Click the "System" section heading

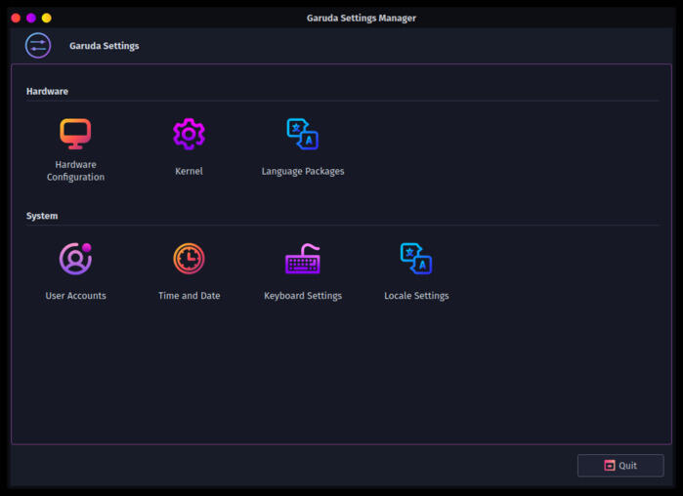point(42,216)
